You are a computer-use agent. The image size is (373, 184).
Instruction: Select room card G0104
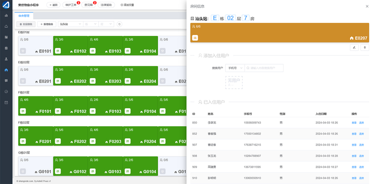point(141,166)
